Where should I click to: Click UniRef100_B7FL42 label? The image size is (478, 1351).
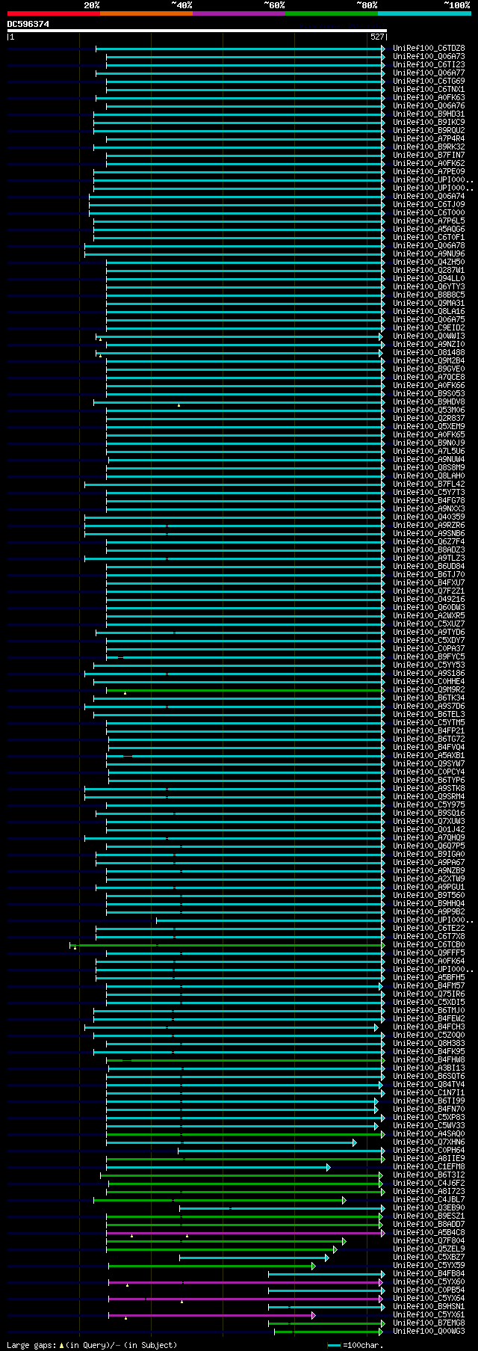point(429,484)
